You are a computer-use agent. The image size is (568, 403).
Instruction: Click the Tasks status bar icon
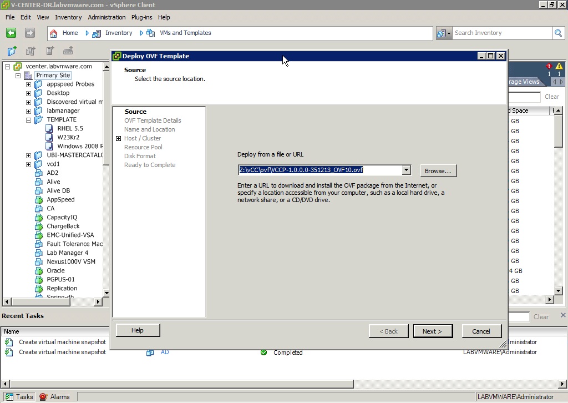pyautogui.click(x=9, y=397)
